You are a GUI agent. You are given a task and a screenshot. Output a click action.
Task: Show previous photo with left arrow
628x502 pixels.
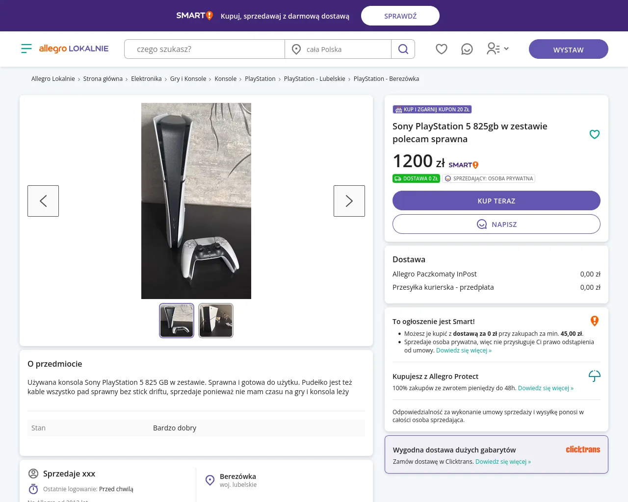43,201
